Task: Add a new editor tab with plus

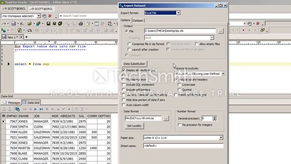Action: pos(26,37)
